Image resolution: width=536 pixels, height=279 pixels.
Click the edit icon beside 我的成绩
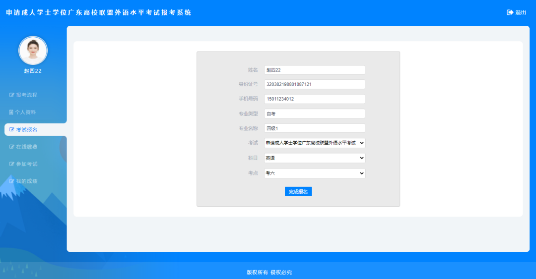[x=12, y=181]
